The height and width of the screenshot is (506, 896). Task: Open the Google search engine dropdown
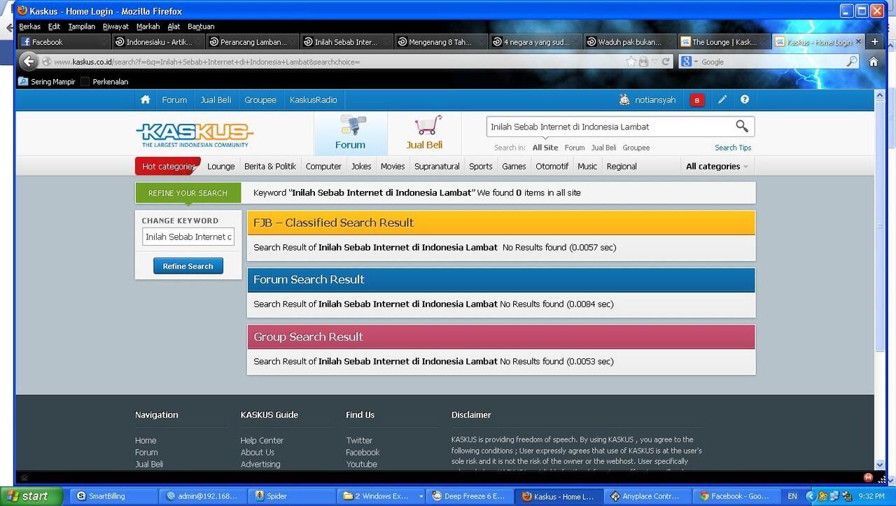[x=689, y=62]
